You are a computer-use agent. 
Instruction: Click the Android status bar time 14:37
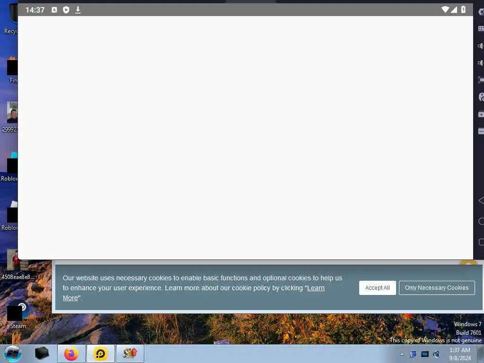[x=35, y=10]
